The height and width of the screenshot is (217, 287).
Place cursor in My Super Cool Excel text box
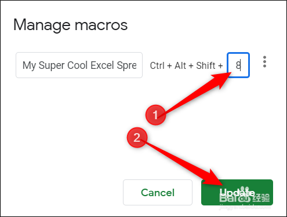tap(79, 65)
